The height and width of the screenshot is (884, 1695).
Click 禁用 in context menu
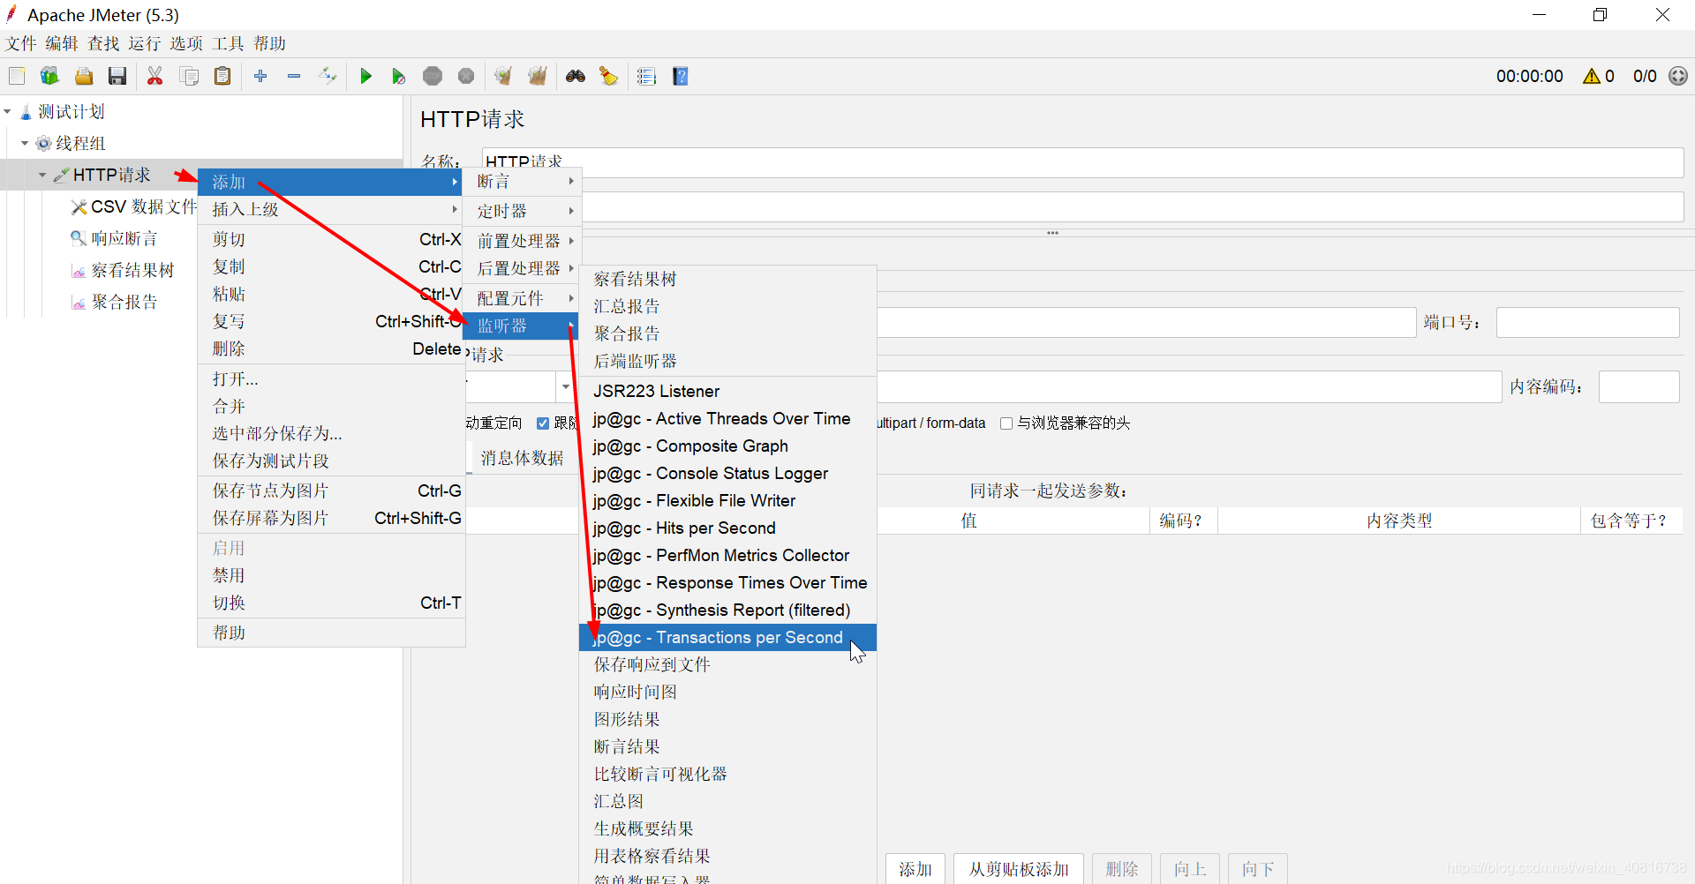331,575
